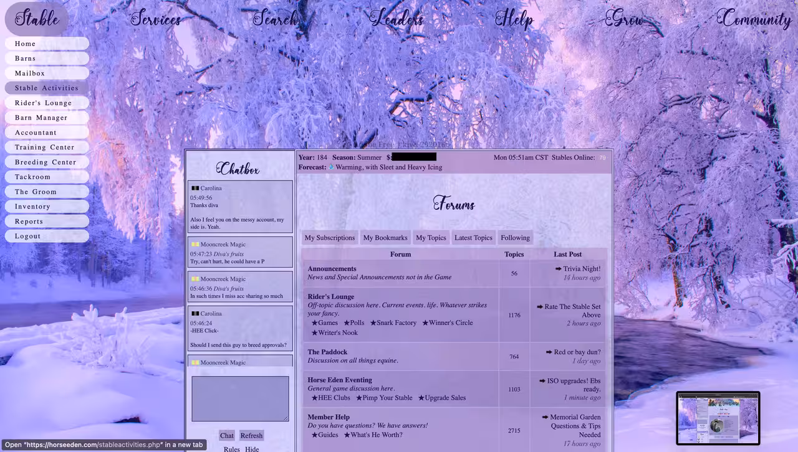Open the Stable top menu

[37, 18]
